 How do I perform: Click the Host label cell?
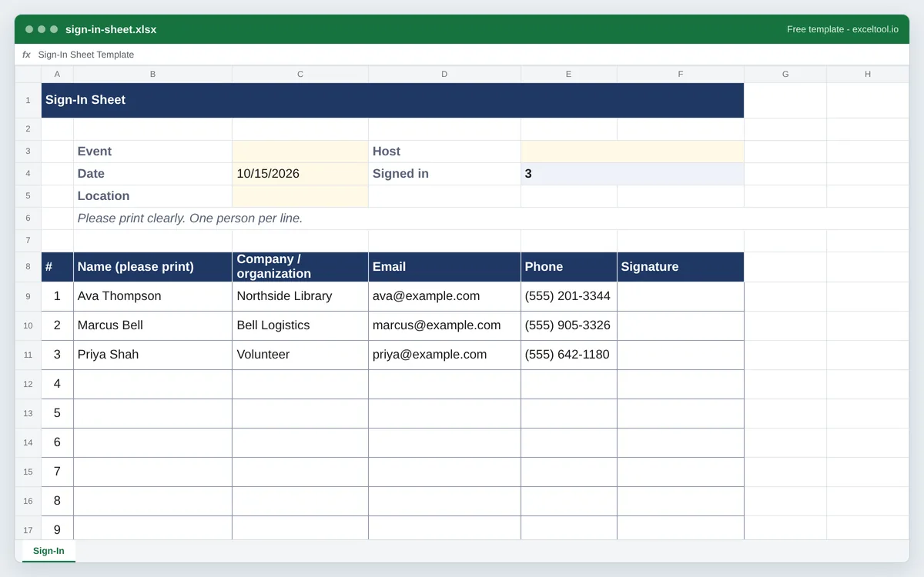tap(444, 152)
